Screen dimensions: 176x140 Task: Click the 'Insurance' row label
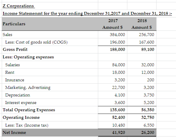[x=14, y=80]
